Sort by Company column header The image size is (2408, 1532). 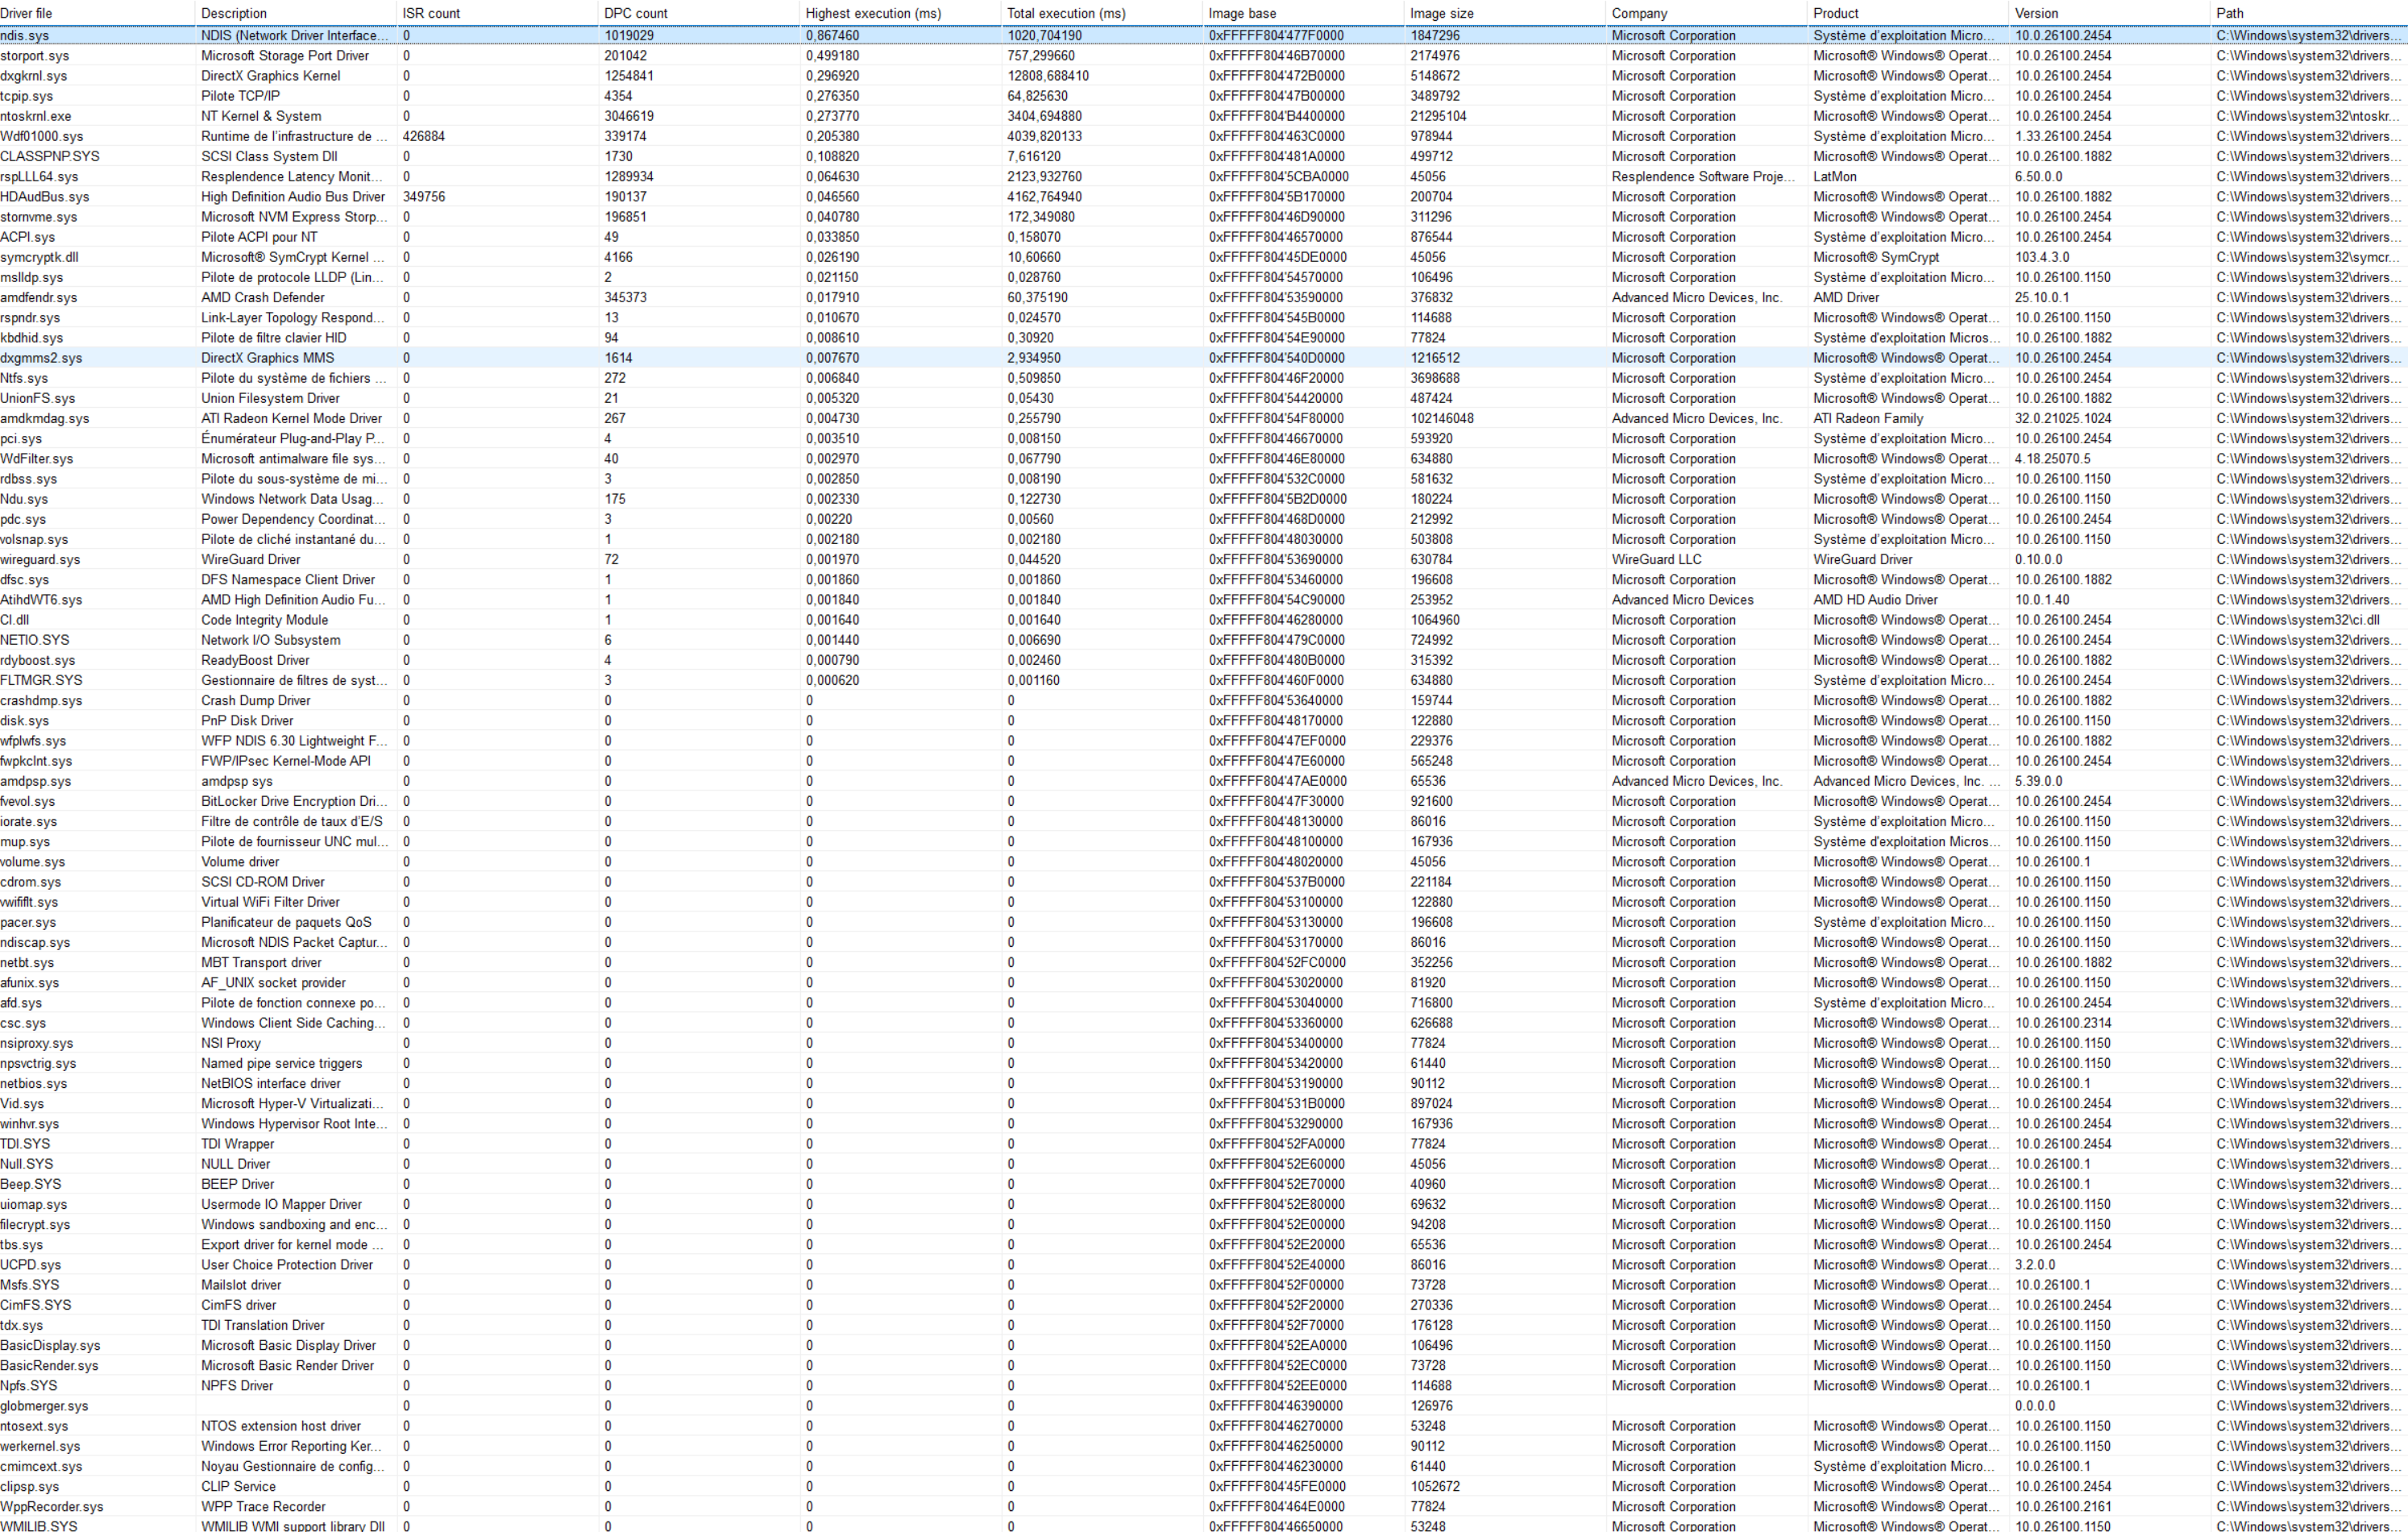[x=1639, y=13]
